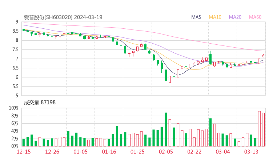Click the MA60 legend label
The image size is (269, 160).
point(255,17)
